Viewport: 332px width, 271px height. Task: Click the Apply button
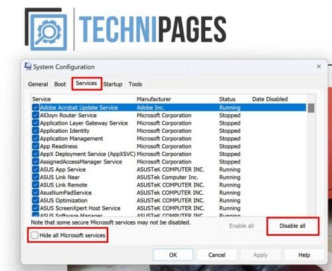coord(260,255)
